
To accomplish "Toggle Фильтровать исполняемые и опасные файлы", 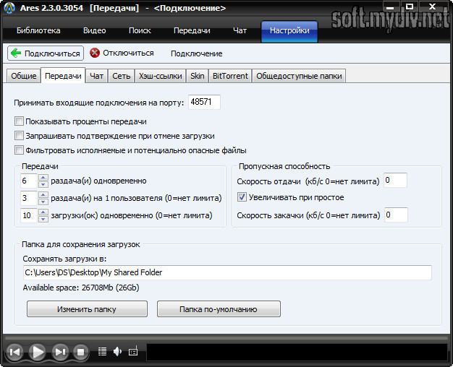I will 19,150.
